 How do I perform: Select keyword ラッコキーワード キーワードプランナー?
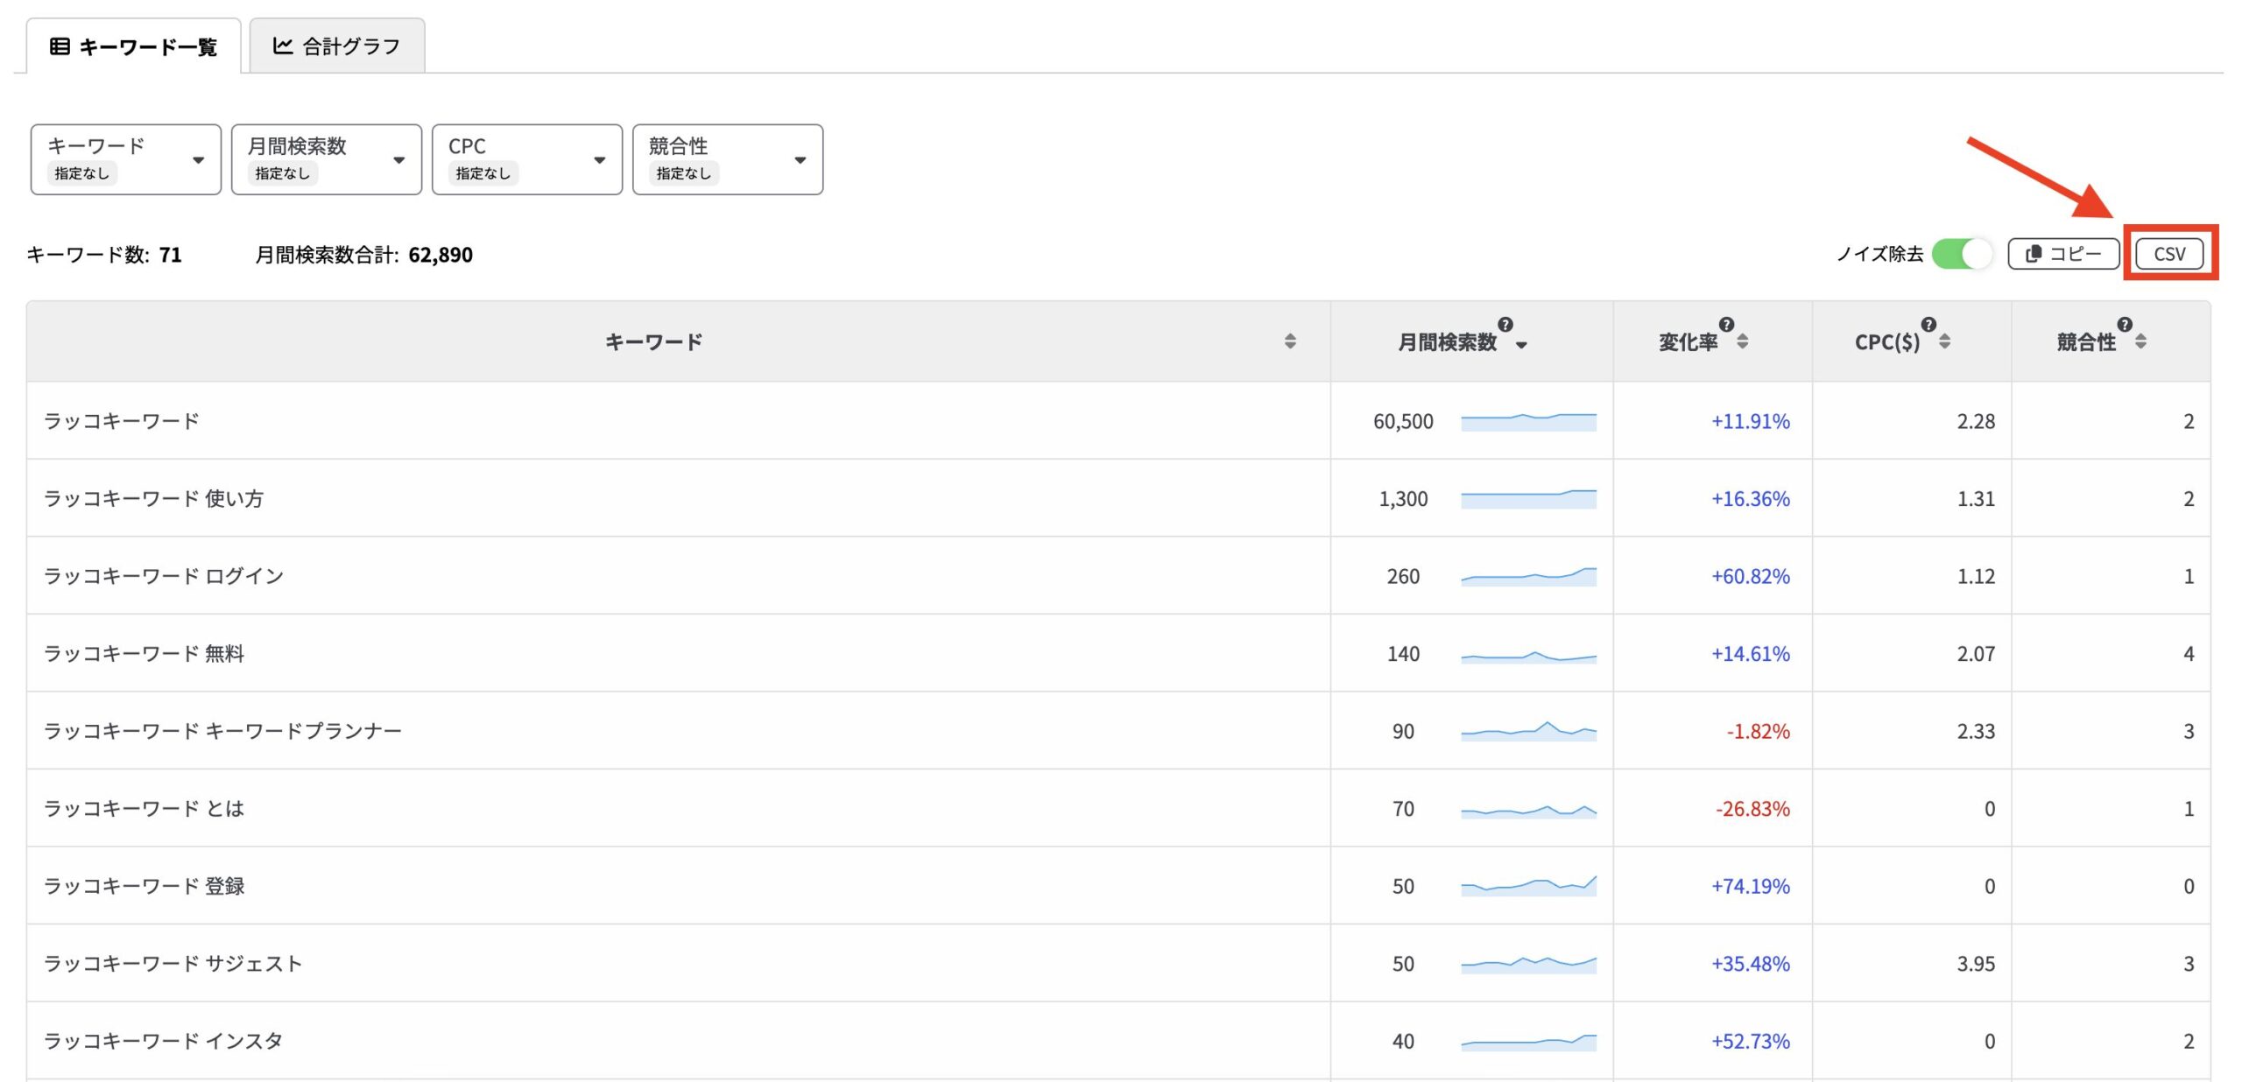(222, 731)
